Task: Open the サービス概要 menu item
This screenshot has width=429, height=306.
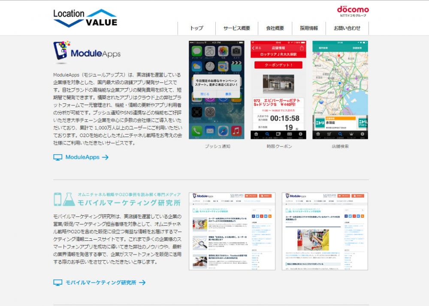Action: point(237,28)
